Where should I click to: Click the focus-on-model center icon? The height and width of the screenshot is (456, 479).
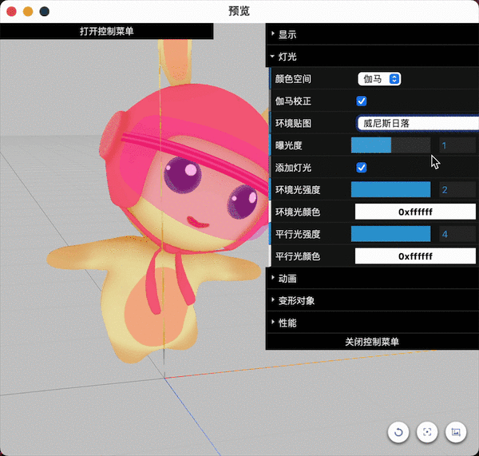pyautogui.click(x=427, y=432)
